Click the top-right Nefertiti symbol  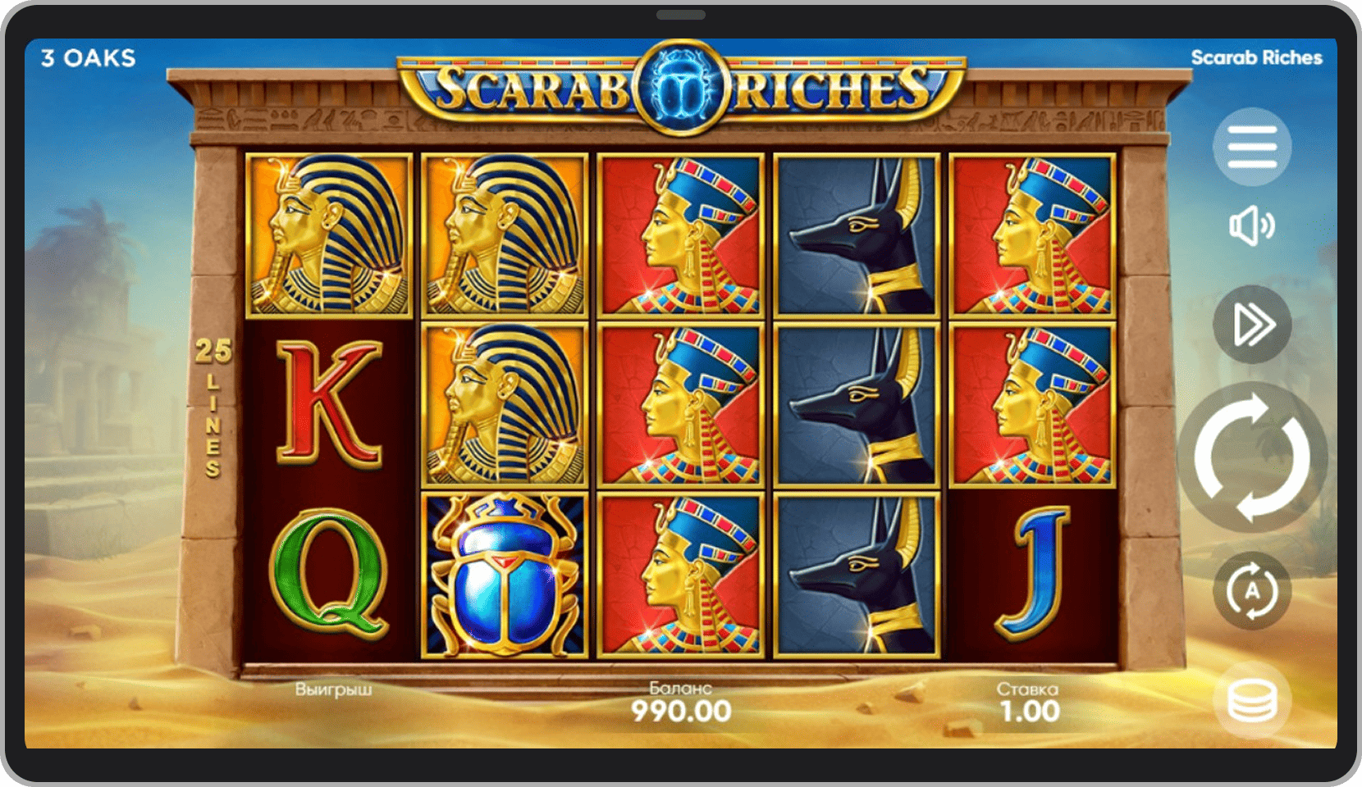coord(1032,234)
